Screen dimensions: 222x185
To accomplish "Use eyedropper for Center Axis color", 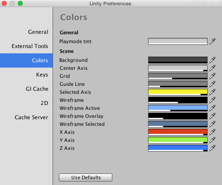I will pos(212,68).
